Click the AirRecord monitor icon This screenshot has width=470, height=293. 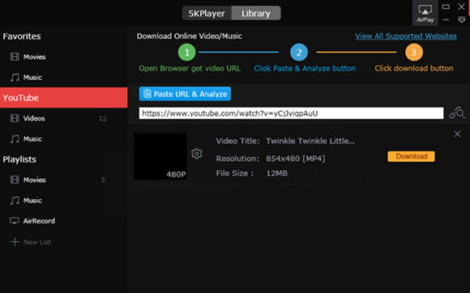pyautogui.click(x=15, y=221)
